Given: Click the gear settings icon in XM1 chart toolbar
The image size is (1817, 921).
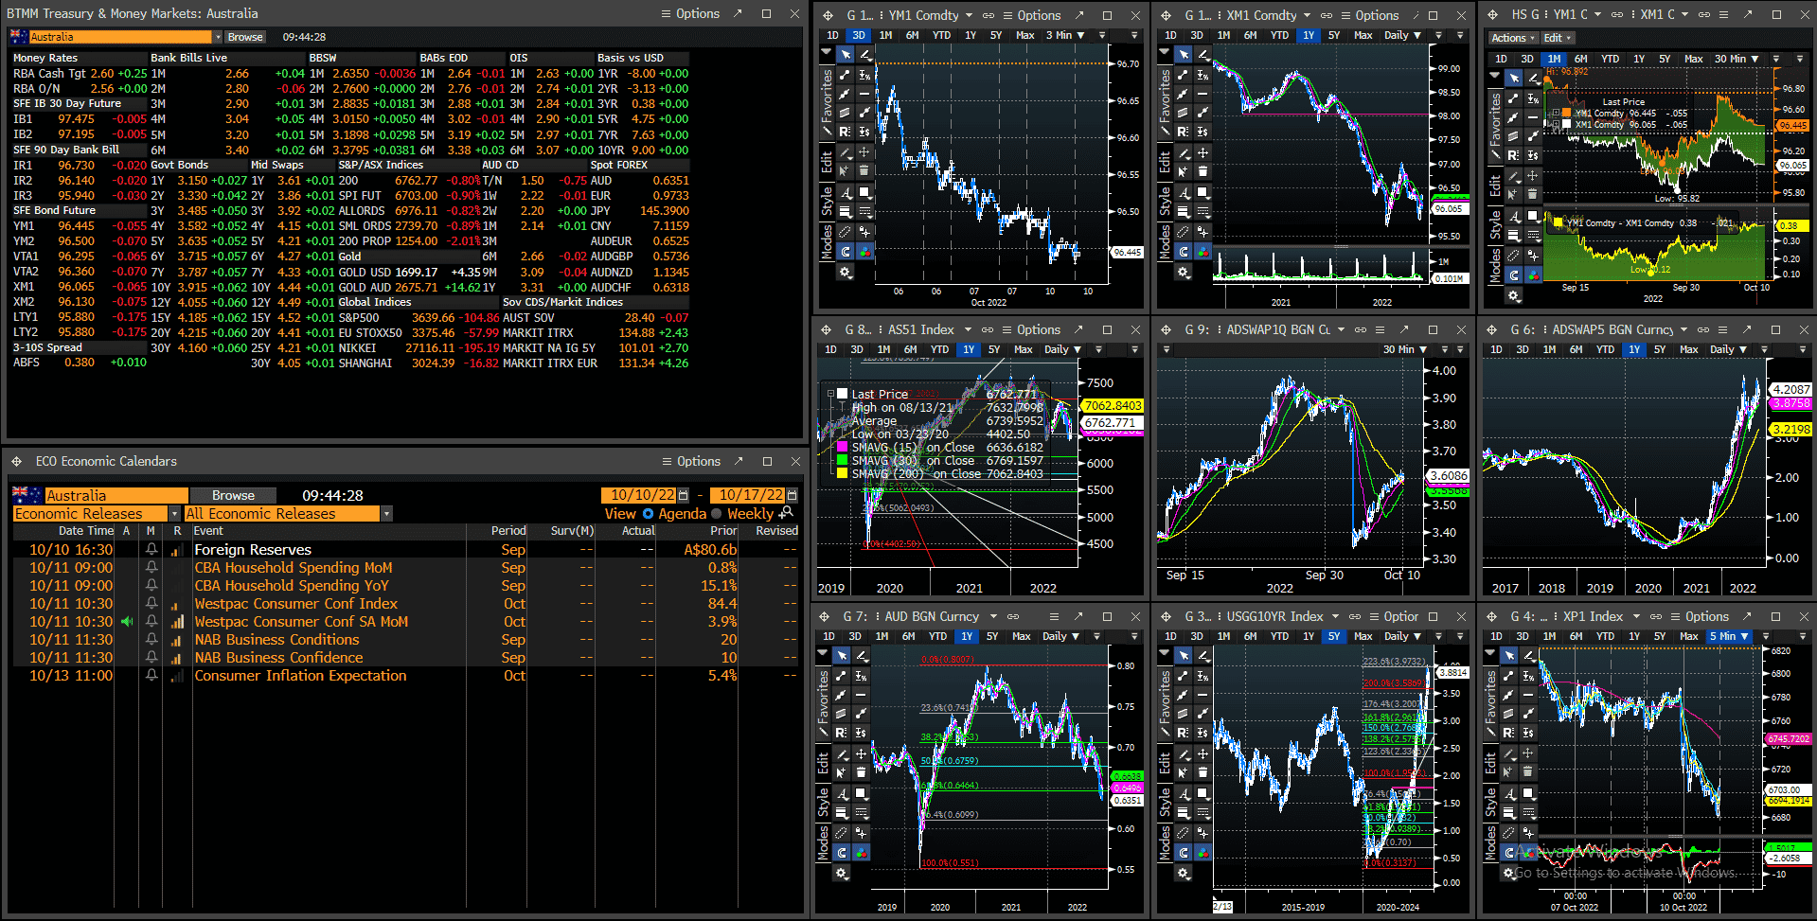Looking at the screenshot, I should [1183, 272].
